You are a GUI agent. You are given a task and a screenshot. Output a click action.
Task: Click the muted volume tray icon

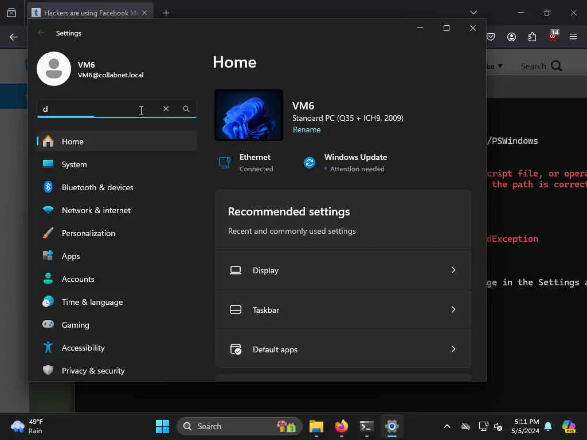coord(498,426)
